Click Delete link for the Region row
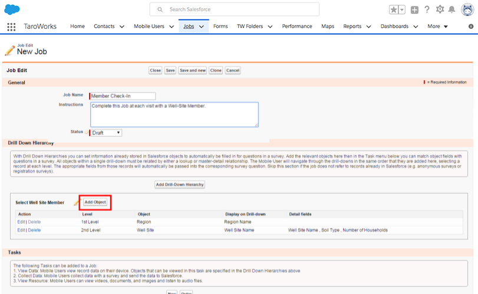 (35, 222)
